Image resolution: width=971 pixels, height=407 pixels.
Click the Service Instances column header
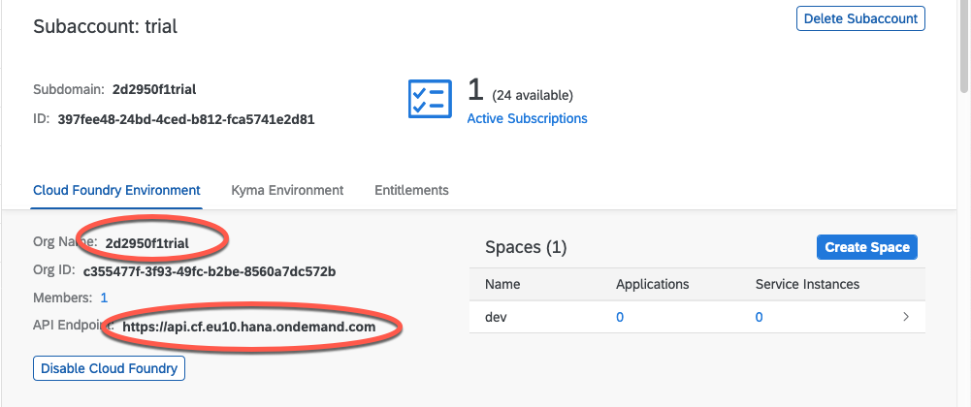[807, 284]
